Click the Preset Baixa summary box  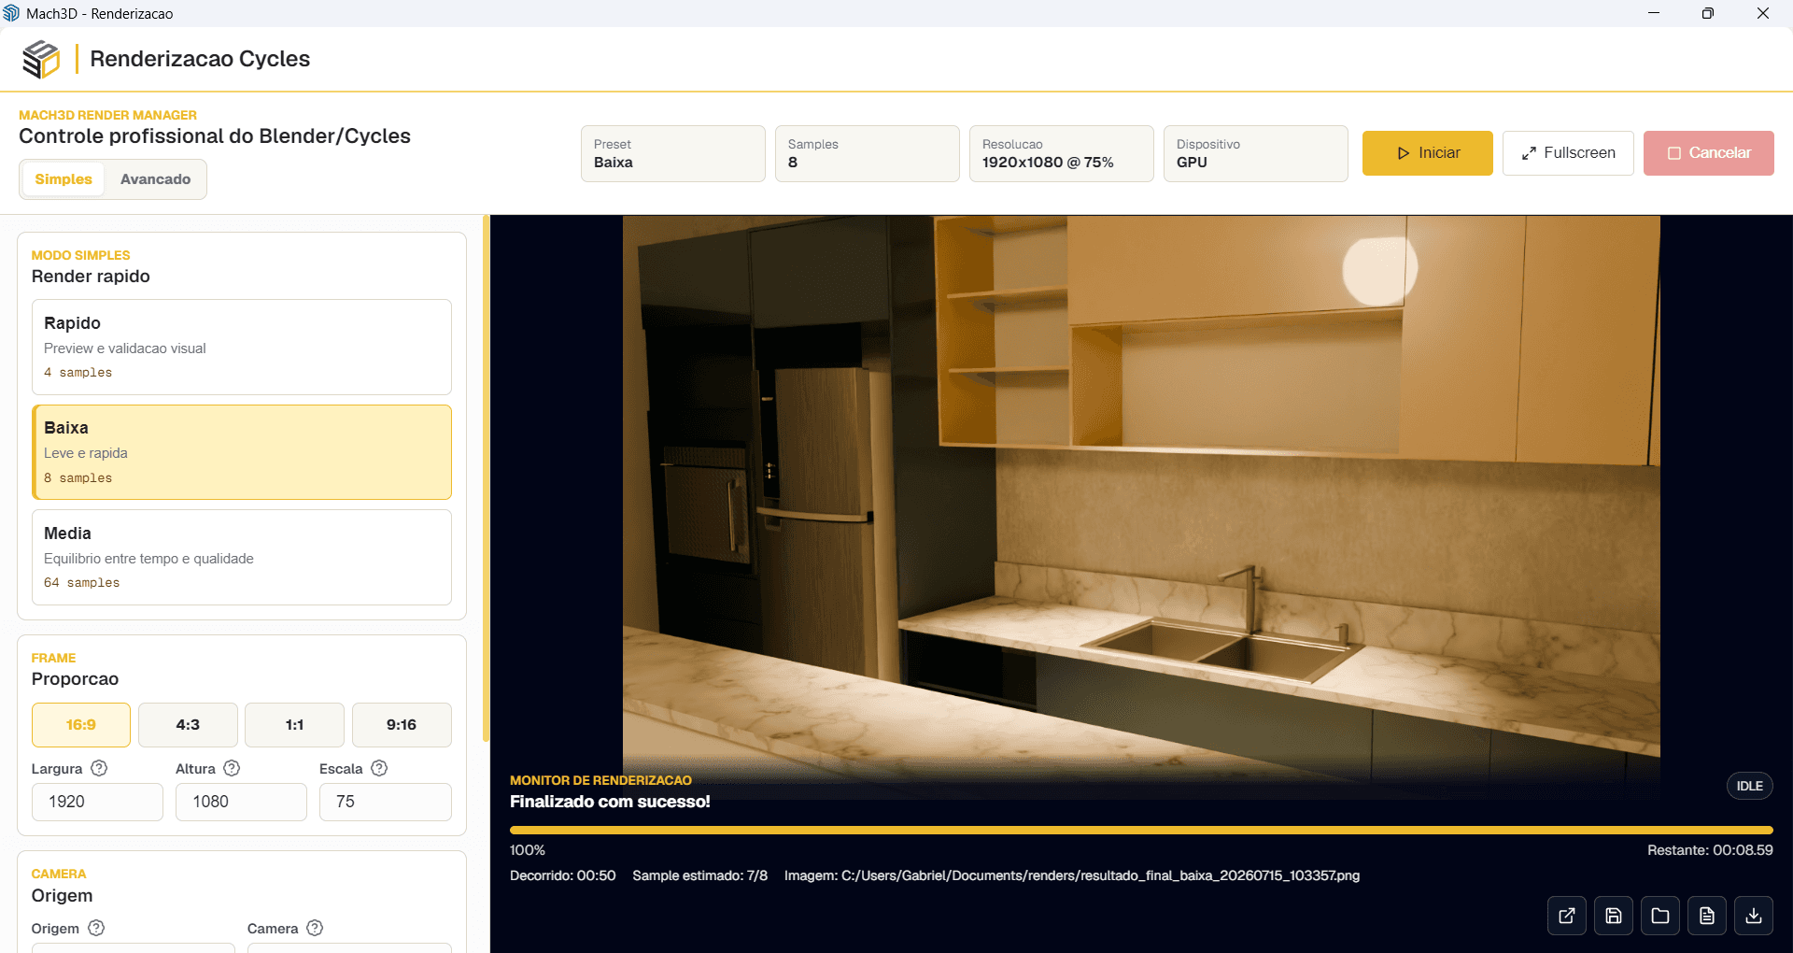pyautogui.click(x=673, y=153)
